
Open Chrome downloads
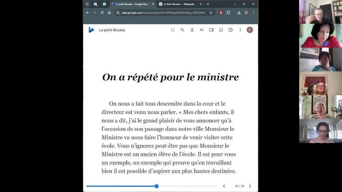[x=239, y=13]
